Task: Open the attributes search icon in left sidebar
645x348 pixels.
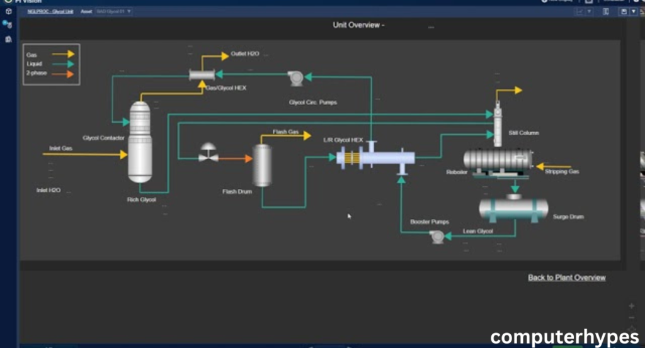Action: (8, 25)
